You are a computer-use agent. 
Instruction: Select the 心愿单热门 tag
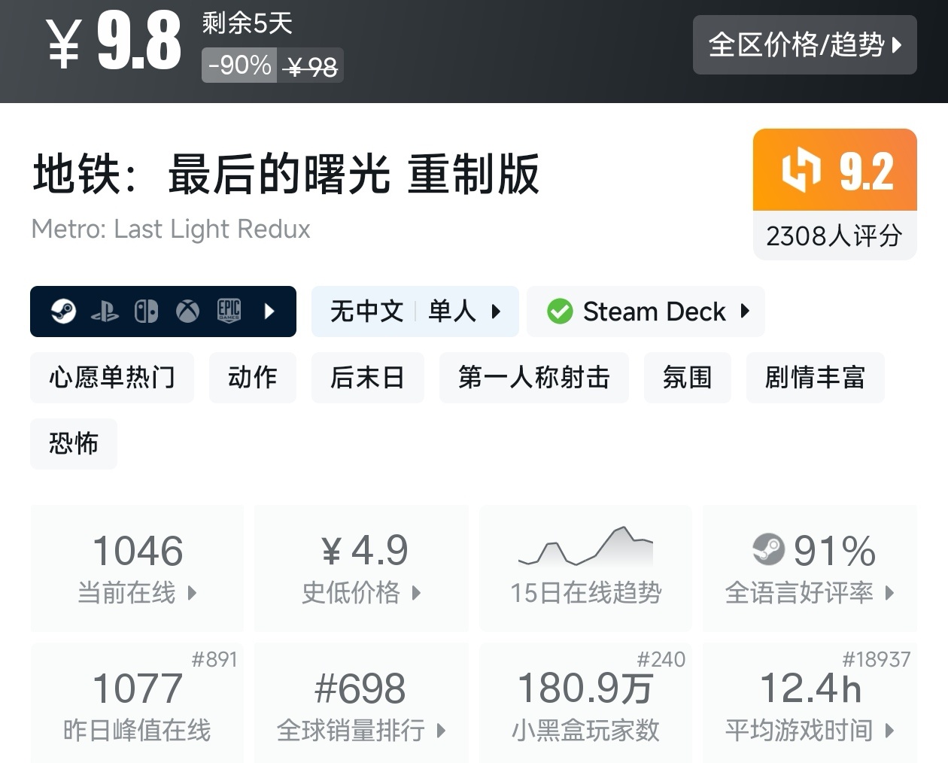112,377
